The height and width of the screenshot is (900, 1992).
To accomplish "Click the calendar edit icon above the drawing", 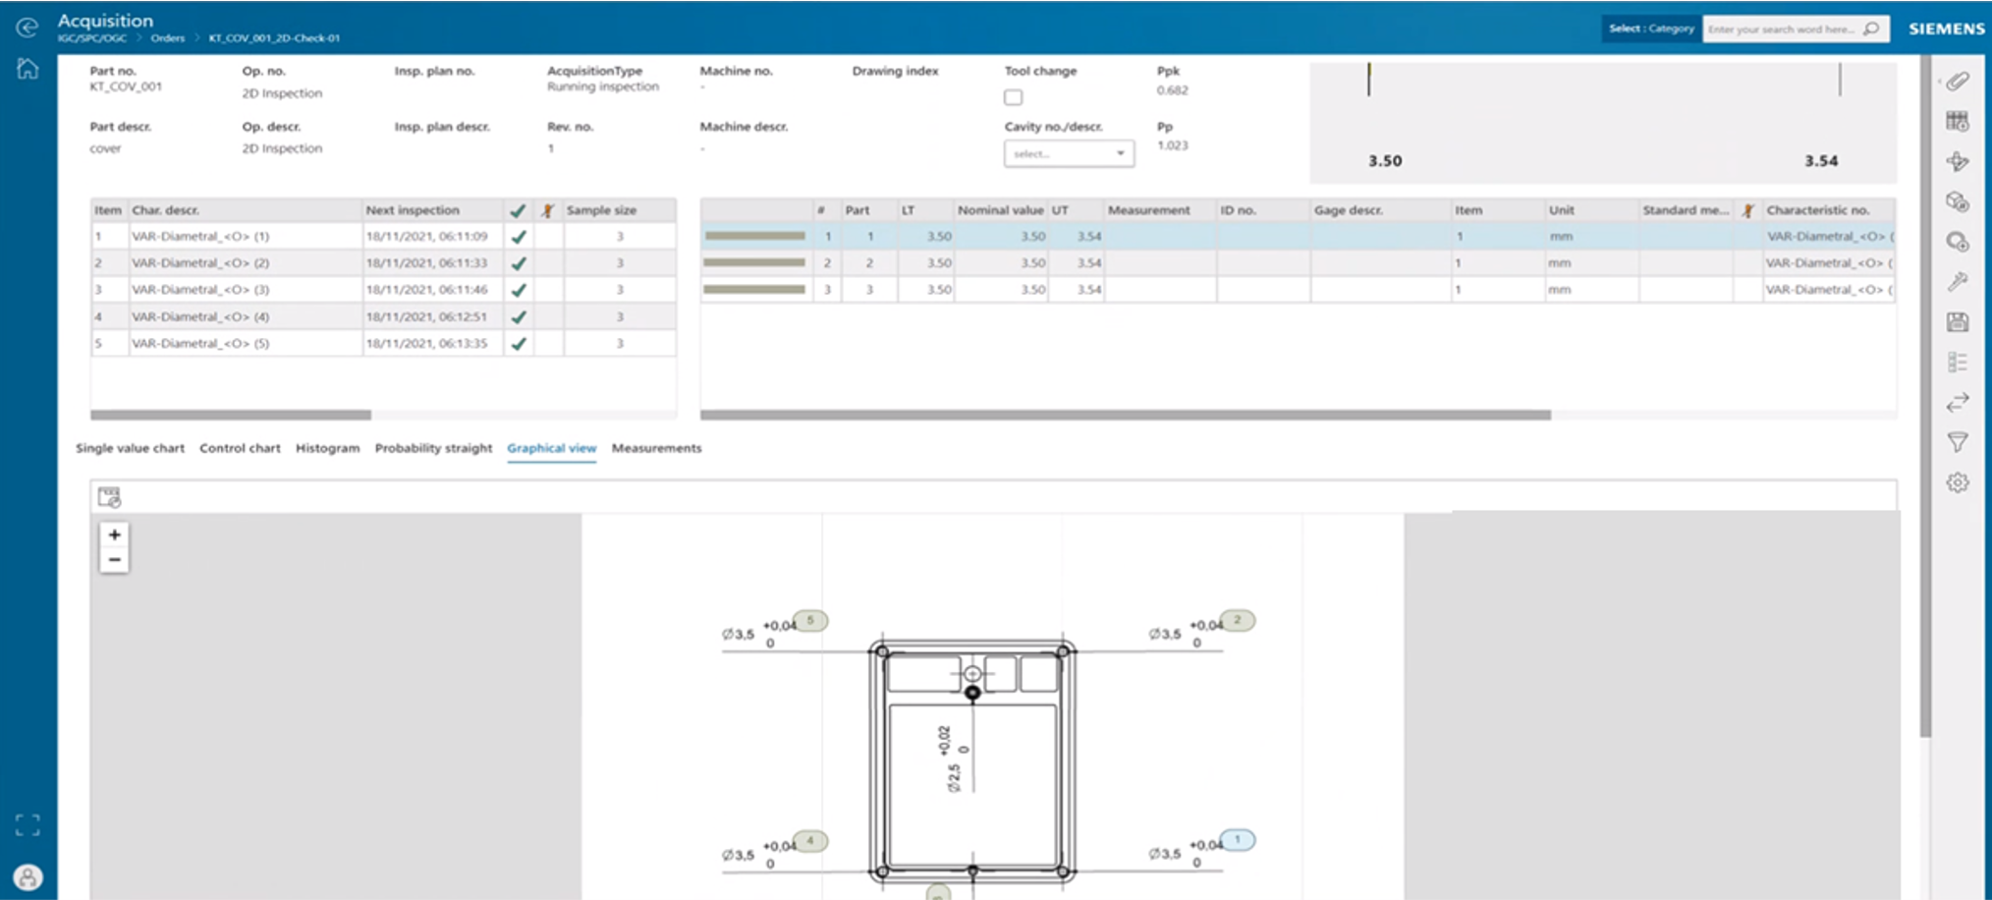I will pyautogui.click(x=109, y=496).
